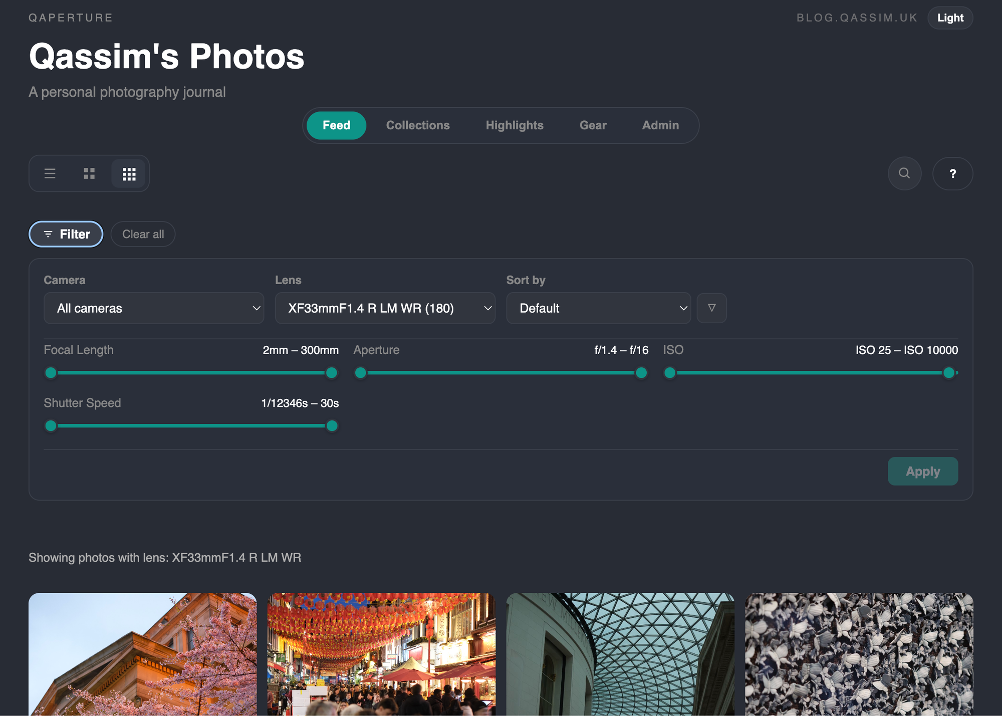Click the Aperture slider maximum handle
This screenshot has width=1002, height=716.
[641, 373]
